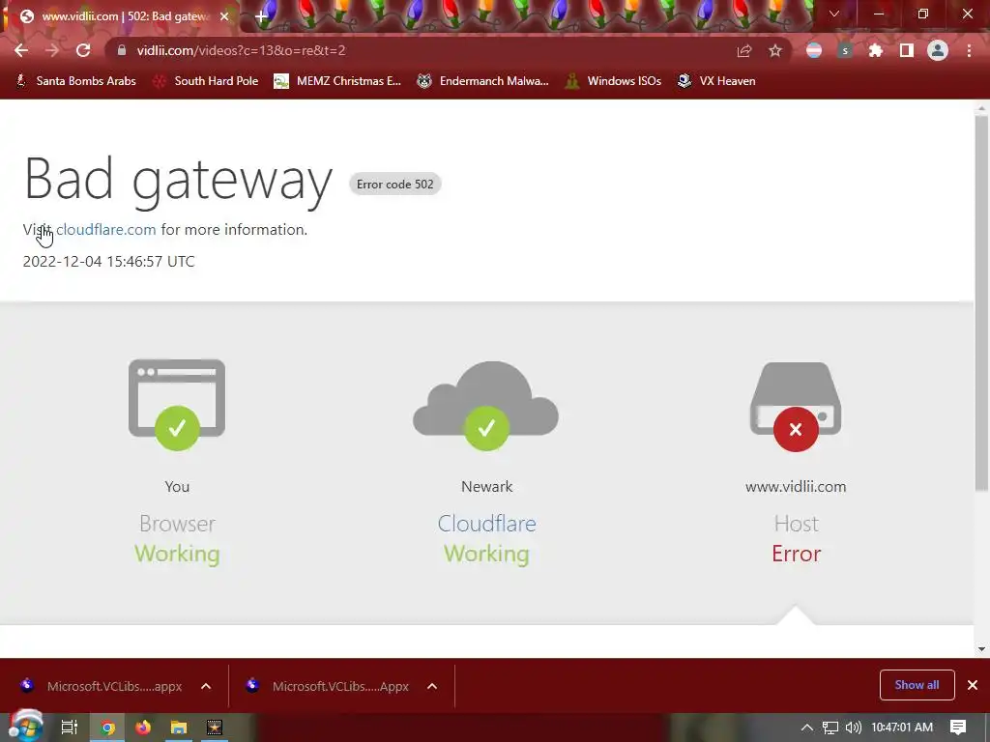The height and width of the screenshot is (742, 990).
Task: Open Task View on taskbar
Action: click(70, 728)
